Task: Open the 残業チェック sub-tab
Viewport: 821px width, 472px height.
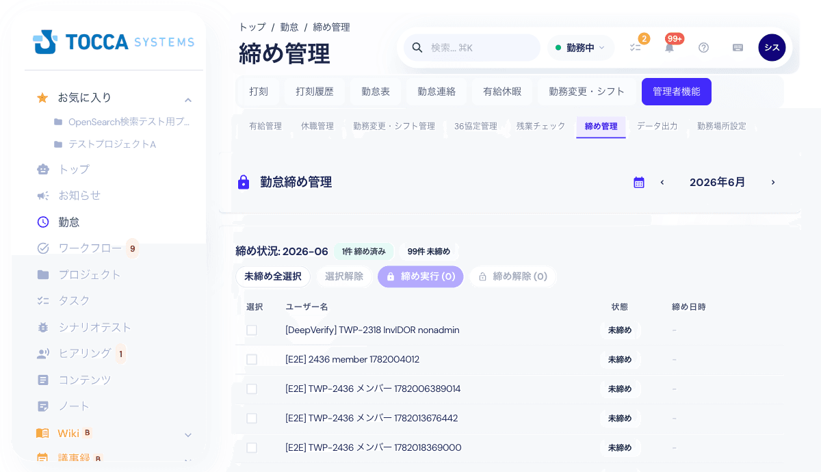Action: point(541,127)
